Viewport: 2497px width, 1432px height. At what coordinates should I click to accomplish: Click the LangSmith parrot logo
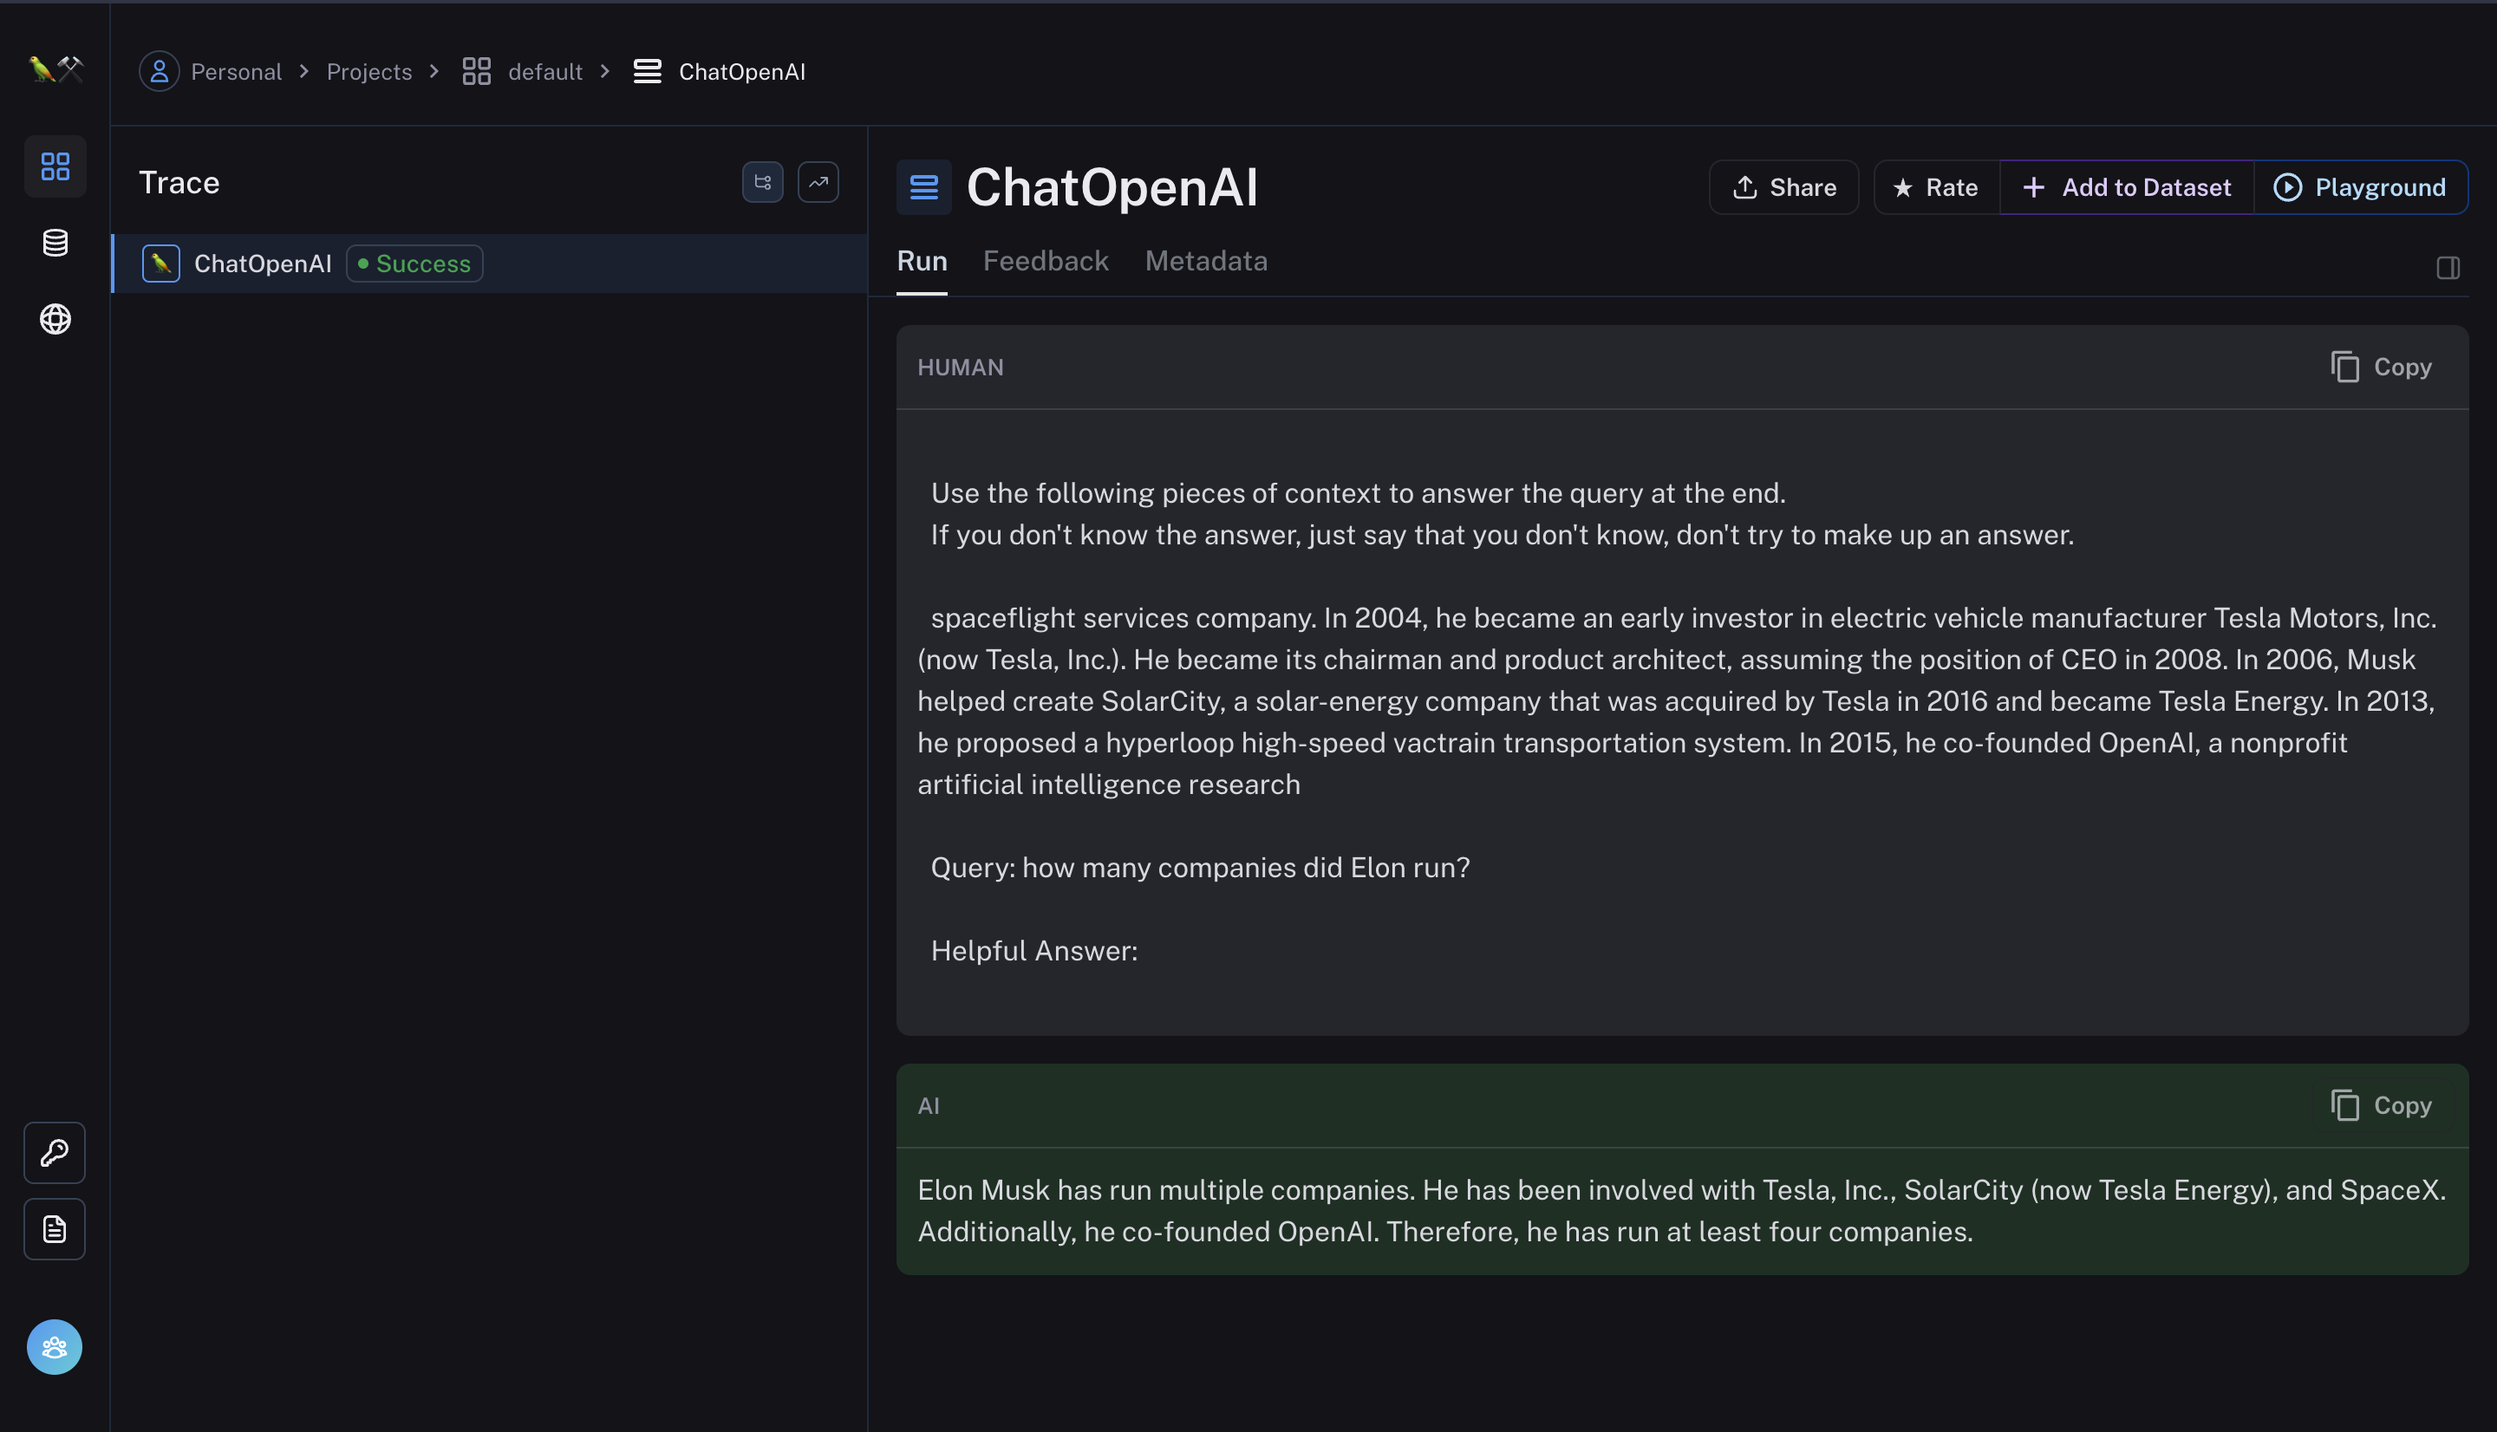55,68
